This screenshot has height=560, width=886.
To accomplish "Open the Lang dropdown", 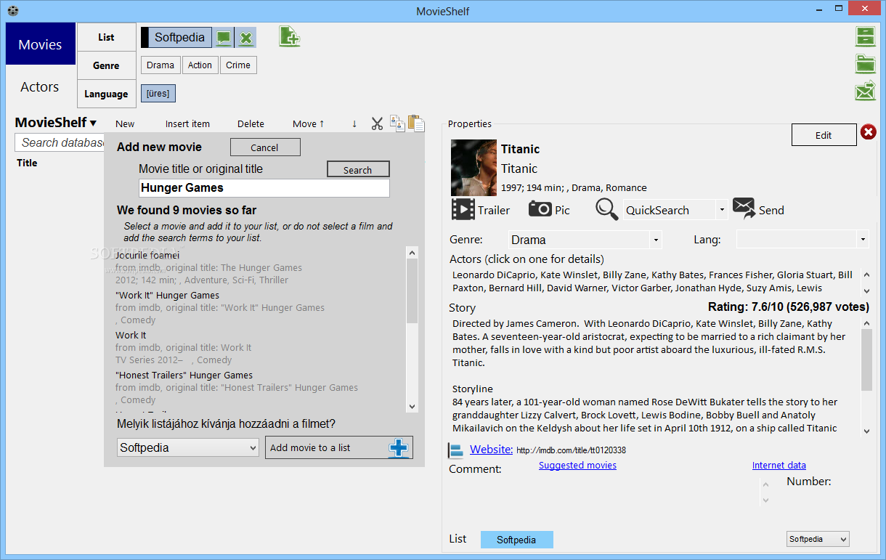I will click(x=863, y=239).
